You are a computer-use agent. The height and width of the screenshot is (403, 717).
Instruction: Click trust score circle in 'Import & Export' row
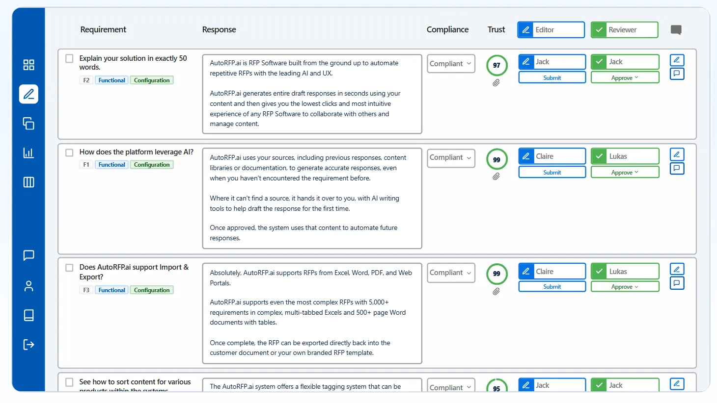click(x=496, y=274)
